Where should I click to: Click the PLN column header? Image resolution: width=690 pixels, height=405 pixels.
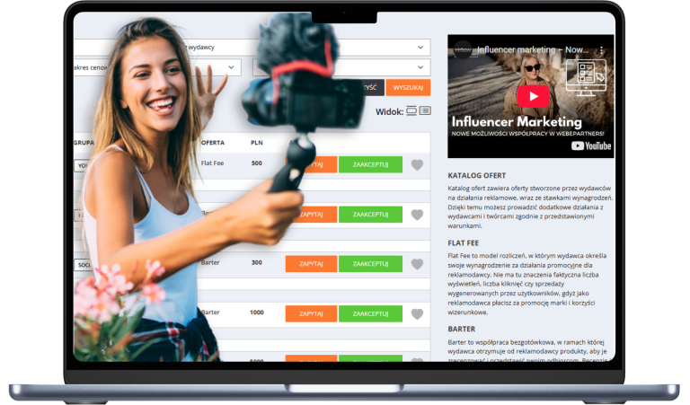point(256,143)
